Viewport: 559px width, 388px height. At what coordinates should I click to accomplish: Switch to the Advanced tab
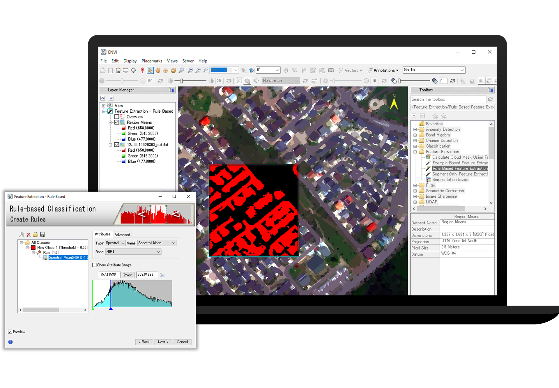[122, 235]
